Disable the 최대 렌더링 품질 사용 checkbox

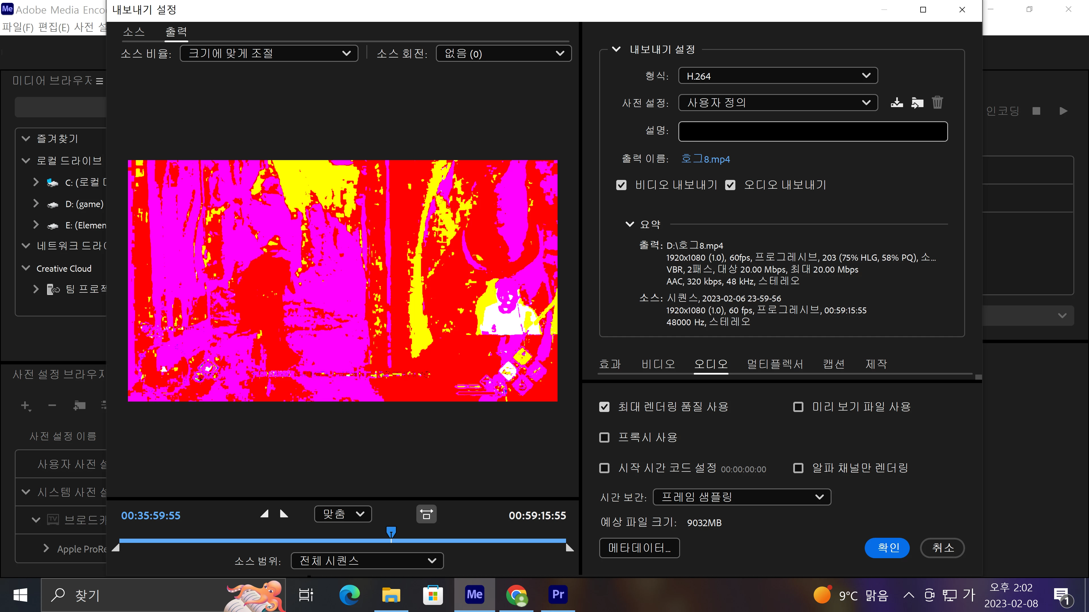(605, 407)
